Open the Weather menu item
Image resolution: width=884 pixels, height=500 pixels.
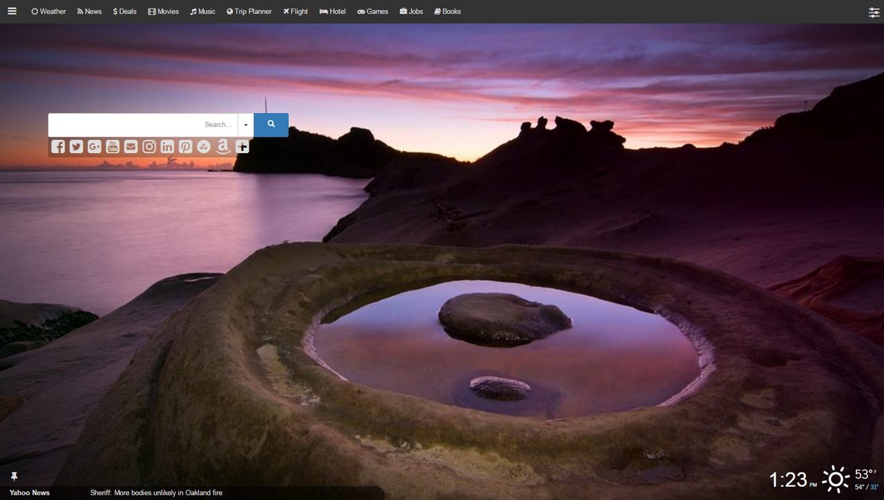click(x=48, y=11)
